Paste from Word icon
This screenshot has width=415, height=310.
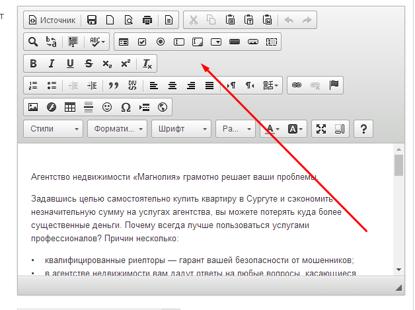click(268, 20)
